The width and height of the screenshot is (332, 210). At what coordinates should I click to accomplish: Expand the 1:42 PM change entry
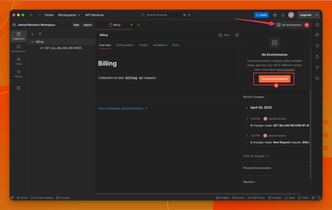click(x=247, y=136)
